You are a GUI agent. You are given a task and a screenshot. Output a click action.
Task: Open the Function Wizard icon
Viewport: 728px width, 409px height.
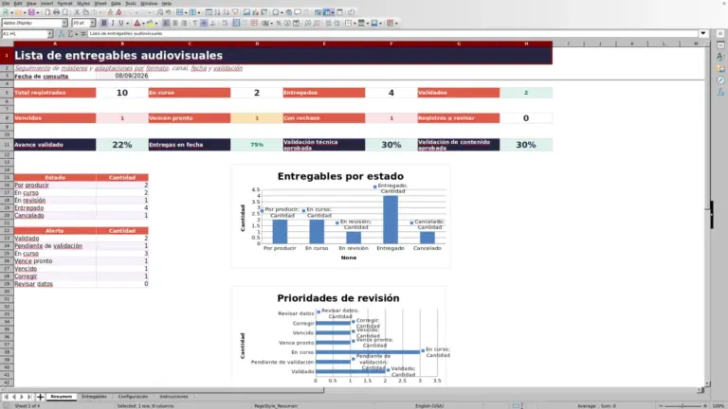(x=62, y=34)
